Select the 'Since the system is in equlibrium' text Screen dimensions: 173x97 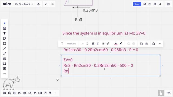point(104,33)
